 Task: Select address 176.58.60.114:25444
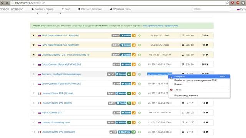coord(160,55)
